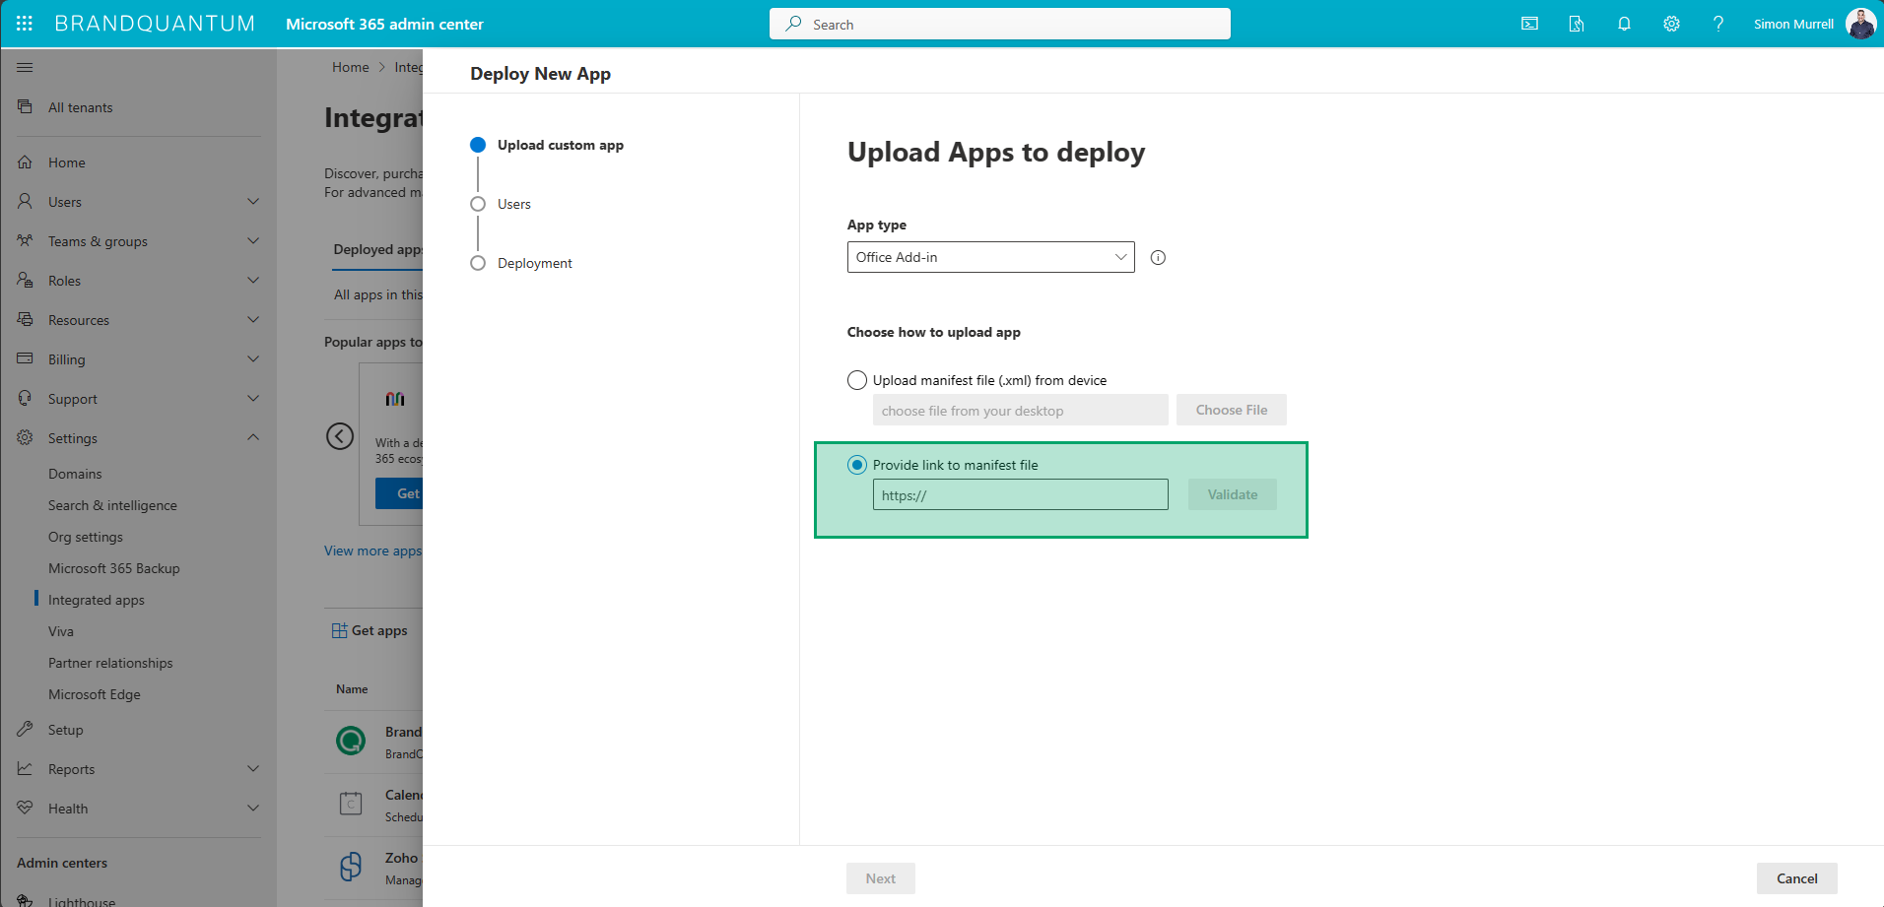
Task: Click the Home house icon in sidebar
Action: (25, 162)
